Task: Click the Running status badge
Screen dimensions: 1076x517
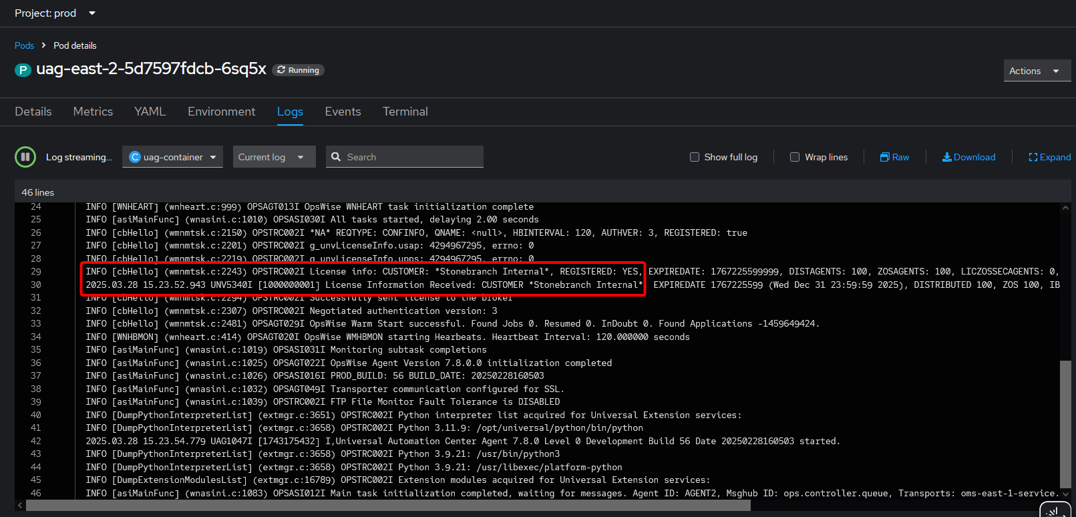Action: 299,70
